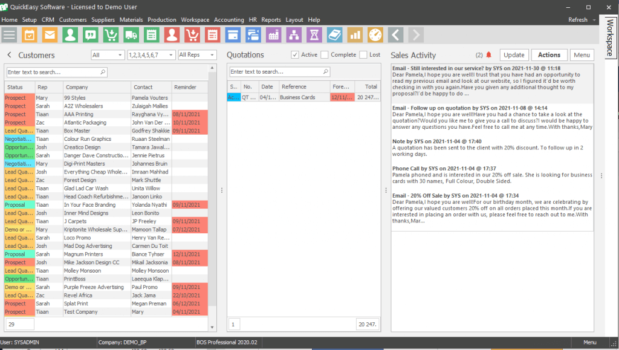Click the splitter dots between Customers and Quotations
The image size is (619, 350).
pos(222,190)
